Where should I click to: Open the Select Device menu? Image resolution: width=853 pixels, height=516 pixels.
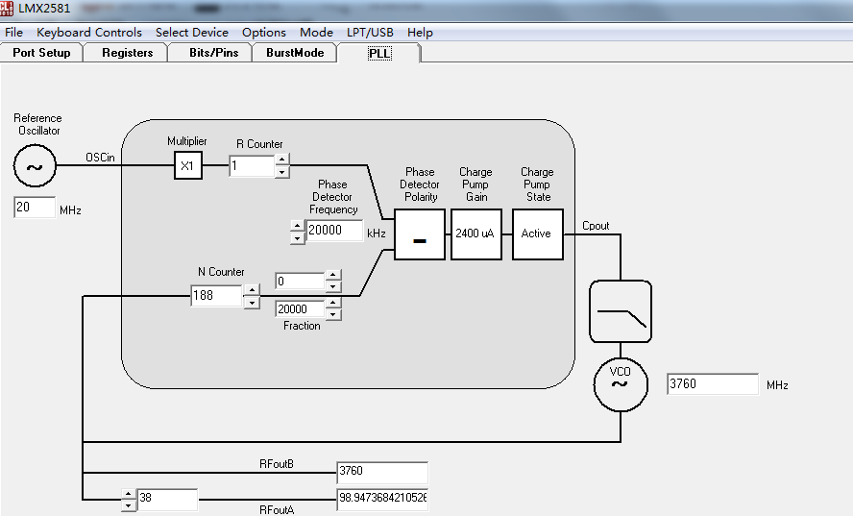tap(191, 33)
